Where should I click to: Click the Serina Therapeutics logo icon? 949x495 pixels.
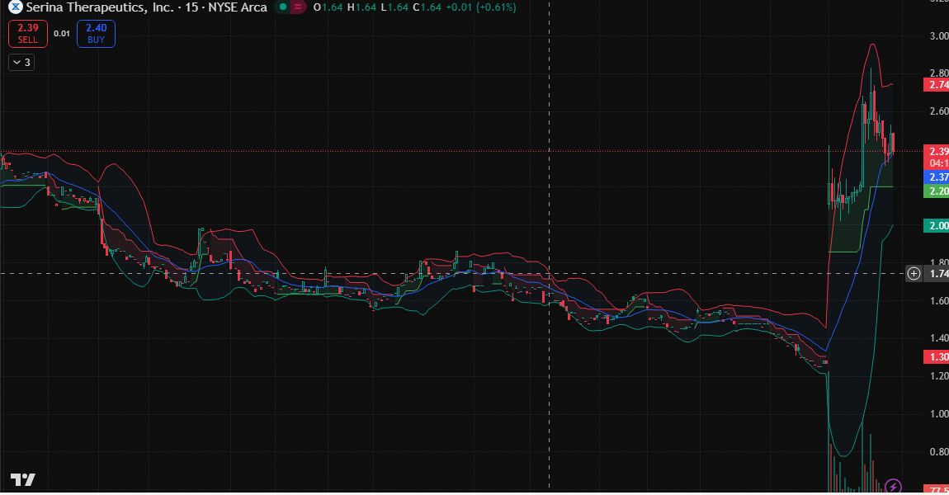click(15, 7)
